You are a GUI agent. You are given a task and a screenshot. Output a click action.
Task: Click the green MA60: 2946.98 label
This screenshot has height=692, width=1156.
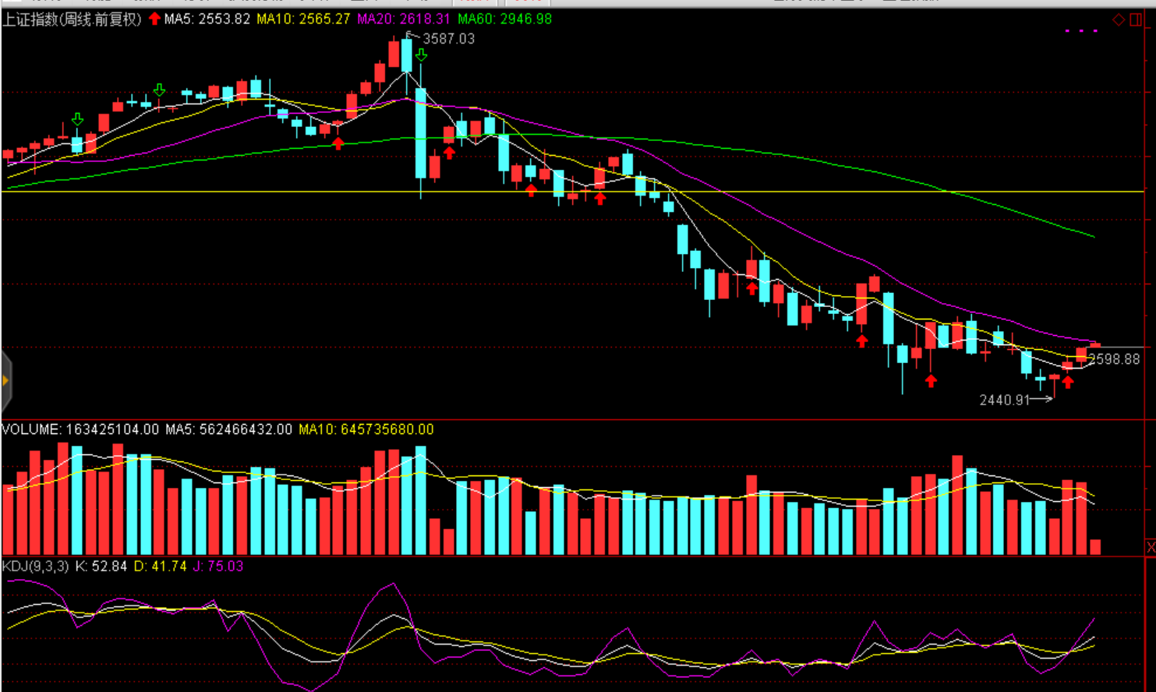coord(504,19)
